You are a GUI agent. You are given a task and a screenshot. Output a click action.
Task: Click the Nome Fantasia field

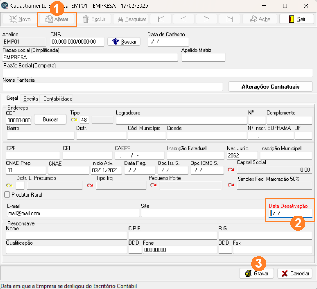pos(113,87)
